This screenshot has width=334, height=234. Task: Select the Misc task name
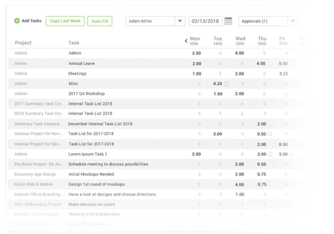click(x=73, y=84)
